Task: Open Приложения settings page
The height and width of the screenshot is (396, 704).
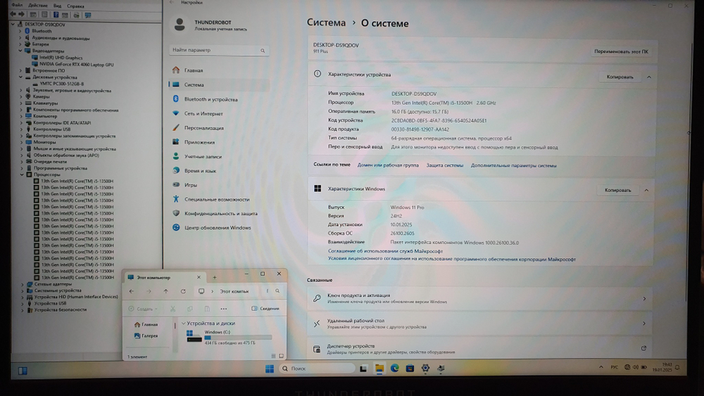Action: tap(199, 142)
